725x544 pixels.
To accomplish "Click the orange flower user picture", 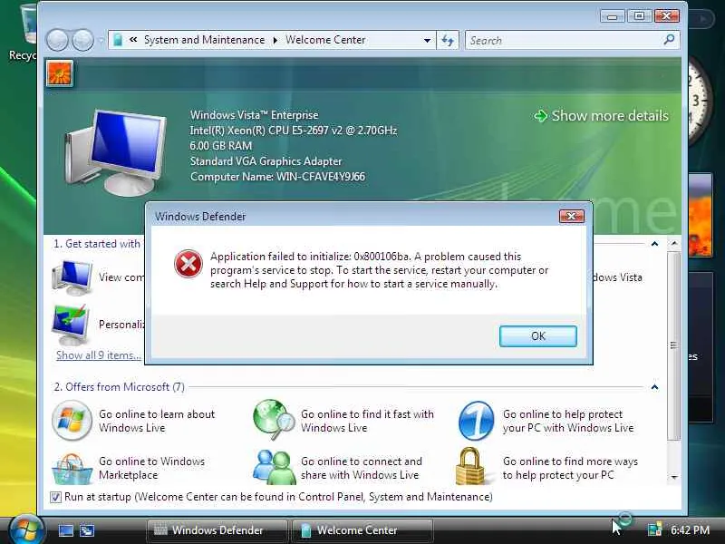I will click(x=59, y=73).
